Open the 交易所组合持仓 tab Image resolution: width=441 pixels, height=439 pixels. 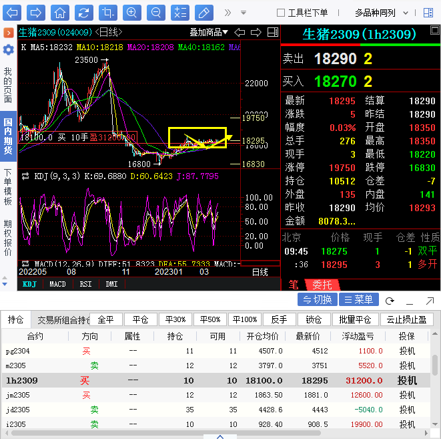[x=60, y=319]
